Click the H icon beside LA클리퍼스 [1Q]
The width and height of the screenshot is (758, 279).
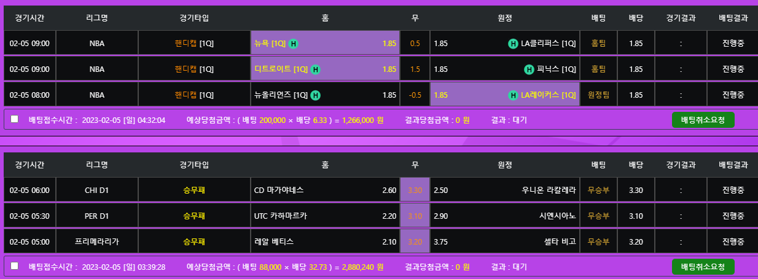[513, 44]
